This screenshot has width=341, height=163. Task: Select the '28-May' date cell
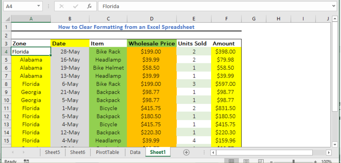point(70,52)
